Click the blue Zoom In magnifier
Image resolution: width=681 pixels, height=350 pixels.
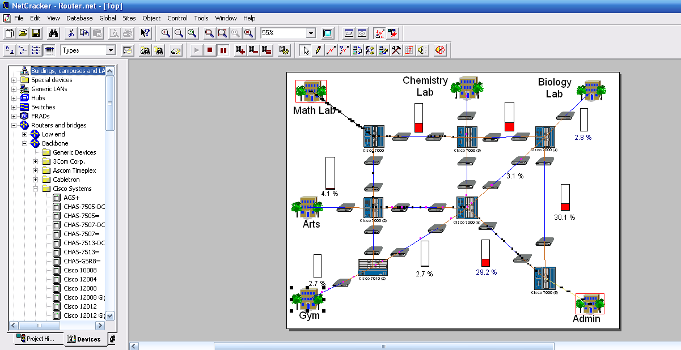point(166,33)
